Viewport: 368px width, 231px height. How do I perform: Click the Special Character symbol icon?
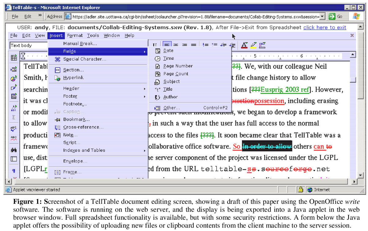58,59
